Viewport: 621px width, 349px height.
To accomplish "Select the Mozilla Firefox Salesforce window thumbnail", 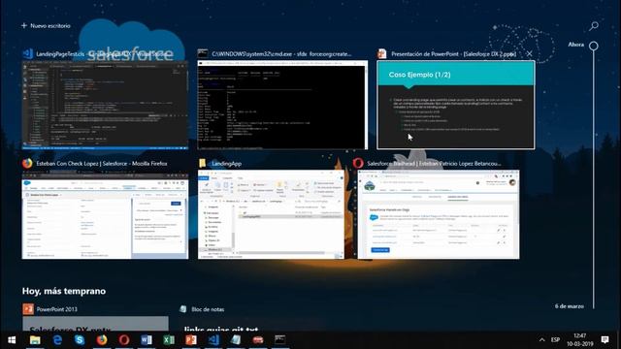I will click(x=106, y=214).
